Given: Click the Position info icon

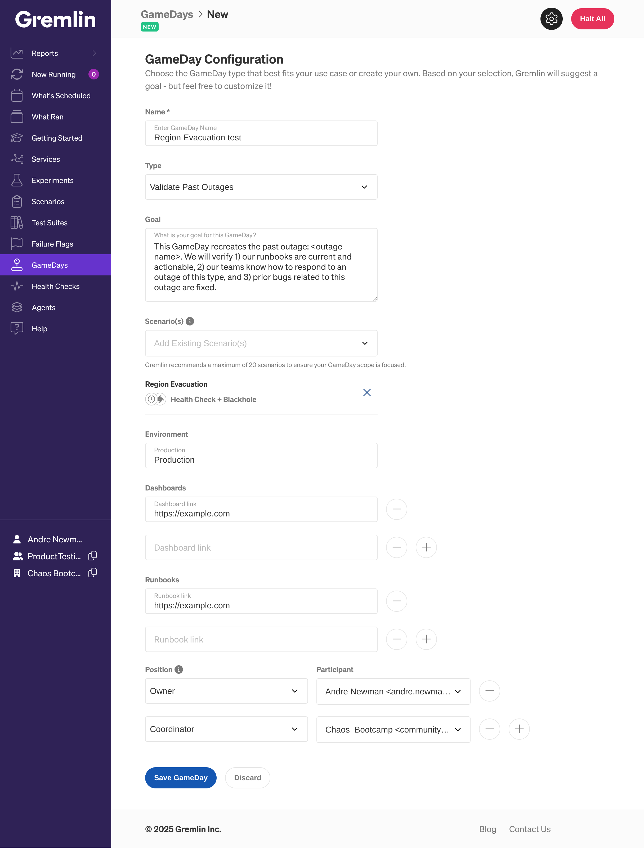Looking at the screenshot, I should [179, 669].
